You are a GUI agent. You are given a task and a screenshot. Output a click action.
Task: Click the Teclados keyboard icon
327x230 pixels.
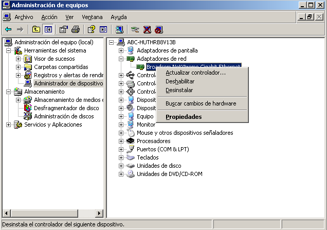(x=131, y=157)
